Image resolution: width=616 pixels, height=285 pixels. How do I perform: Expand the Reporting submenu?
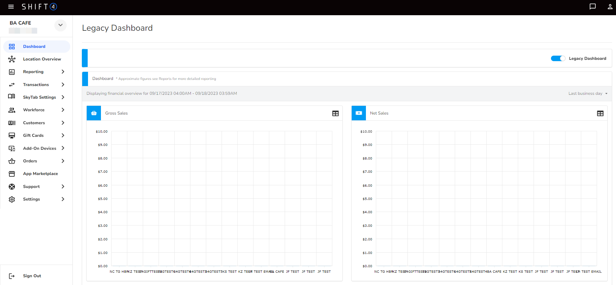click(63, 72)
